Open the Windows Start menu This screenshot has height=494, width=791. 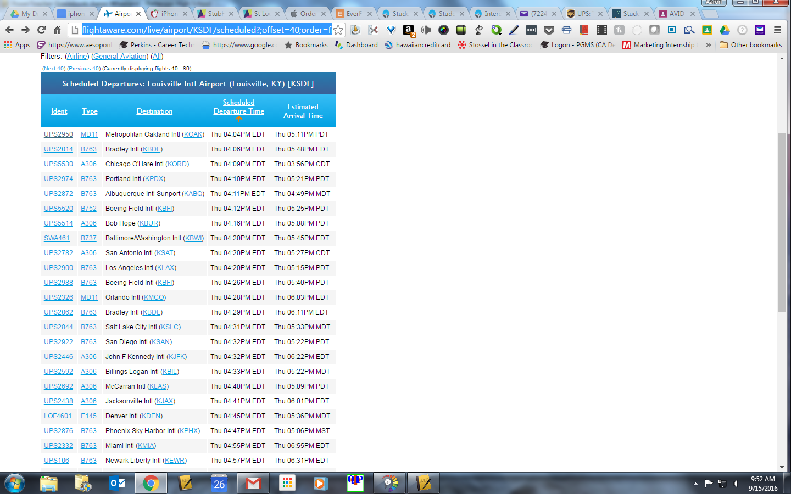(15, 484)
